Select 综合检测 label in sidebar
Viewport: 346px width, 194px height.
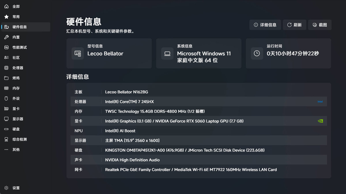pos(20,139)
